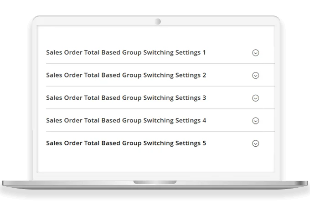Click blank row area right of Settings 5 title
This screenshot has height=205, width=310.
click(228, 143)
